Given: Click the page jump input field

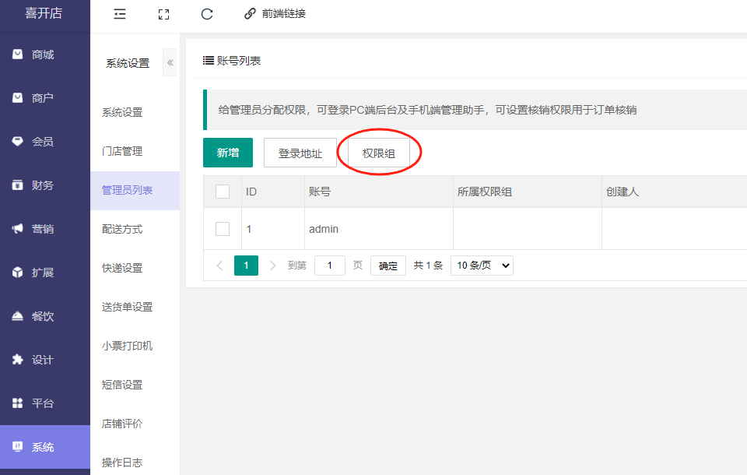Looking at the screenshot, I should (x=330, y=266).
